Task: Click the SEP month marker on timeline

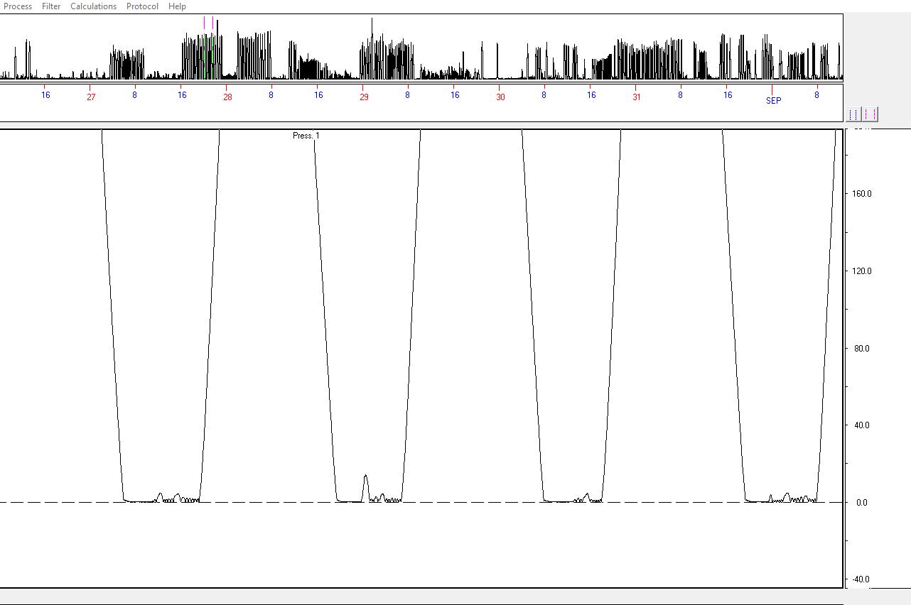Action: [773, 101]
